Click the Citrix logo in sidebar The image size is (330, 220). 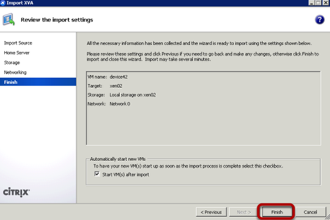click(16, 192)
